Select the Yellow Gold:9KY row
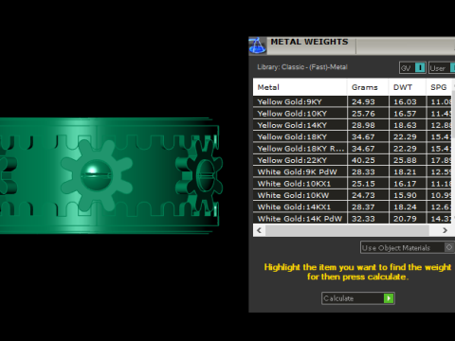The image size is (455, 341). pyautogui.click(x=352, y=101)
